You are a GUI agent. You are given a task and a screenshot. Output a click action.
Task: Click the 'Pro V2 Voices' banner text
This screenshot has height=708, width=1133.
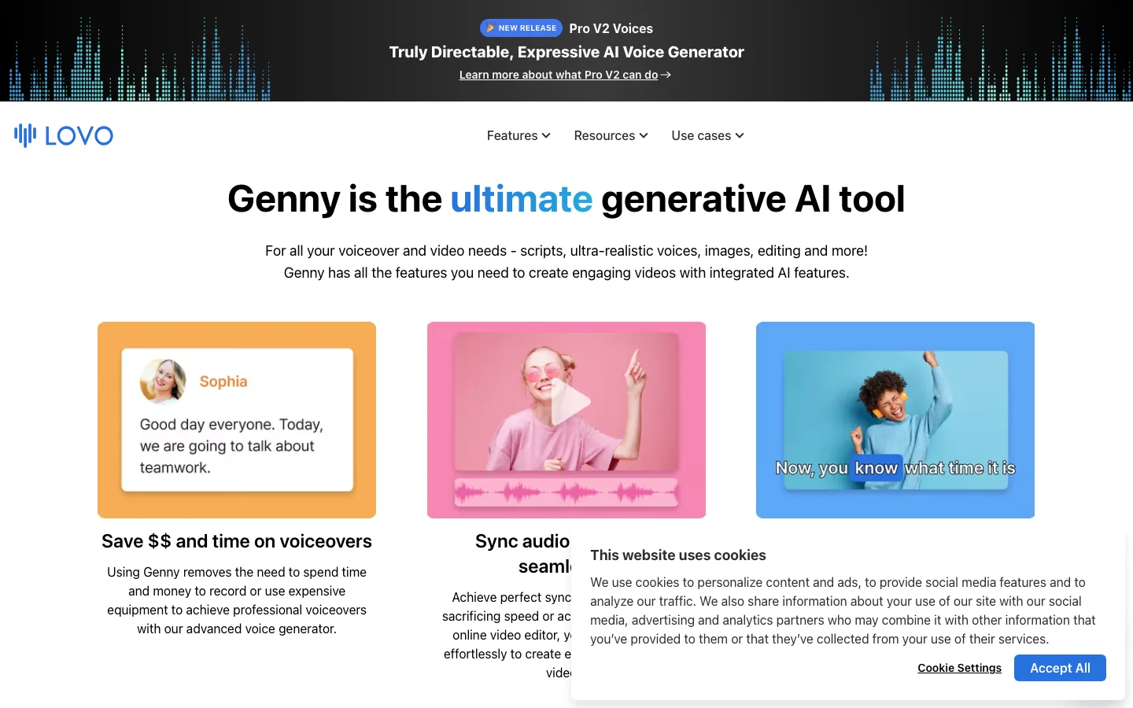611,28
